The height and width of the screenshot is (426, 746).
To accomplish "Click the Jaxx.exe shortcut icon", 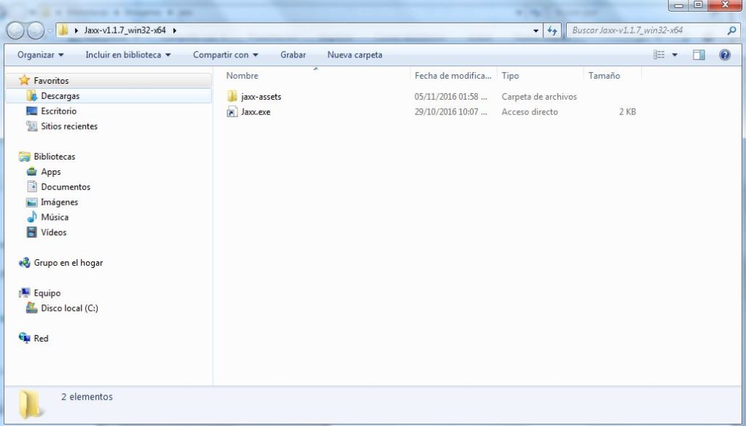I will tap(232, 111).
